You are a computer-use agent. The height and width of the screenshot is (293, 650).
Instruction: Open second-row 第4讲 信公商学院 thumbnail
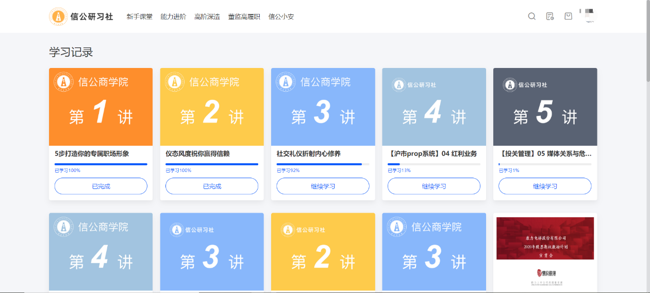tap(101, 252)
